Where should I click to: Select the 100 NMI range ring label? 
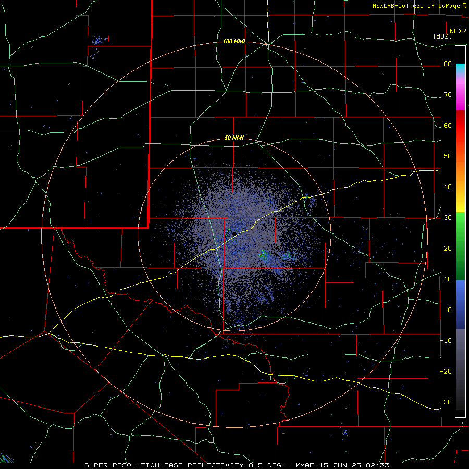coord(234,41)
